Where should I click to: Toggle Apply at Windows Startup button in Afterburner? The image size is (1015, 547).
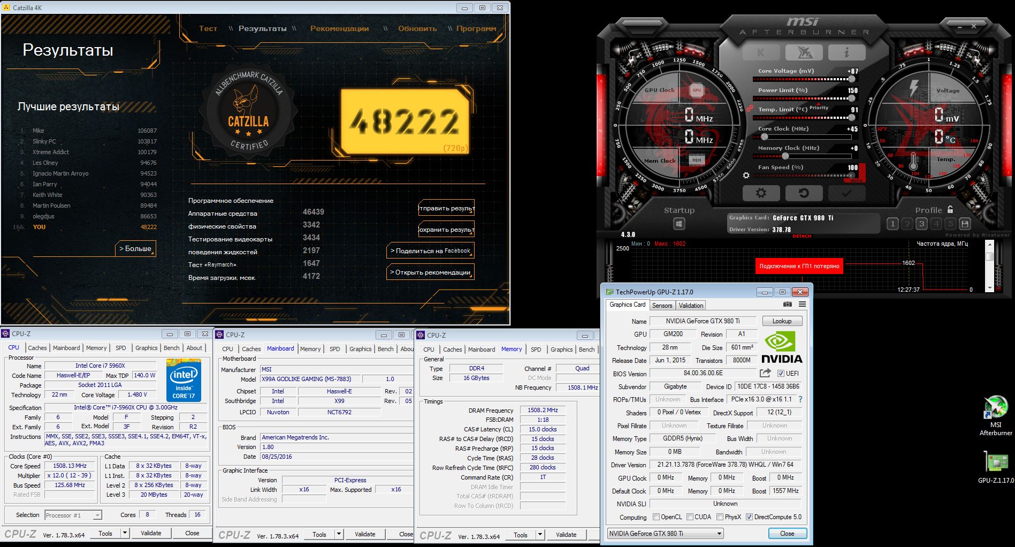pyautogui.click(x=679, y=224)
